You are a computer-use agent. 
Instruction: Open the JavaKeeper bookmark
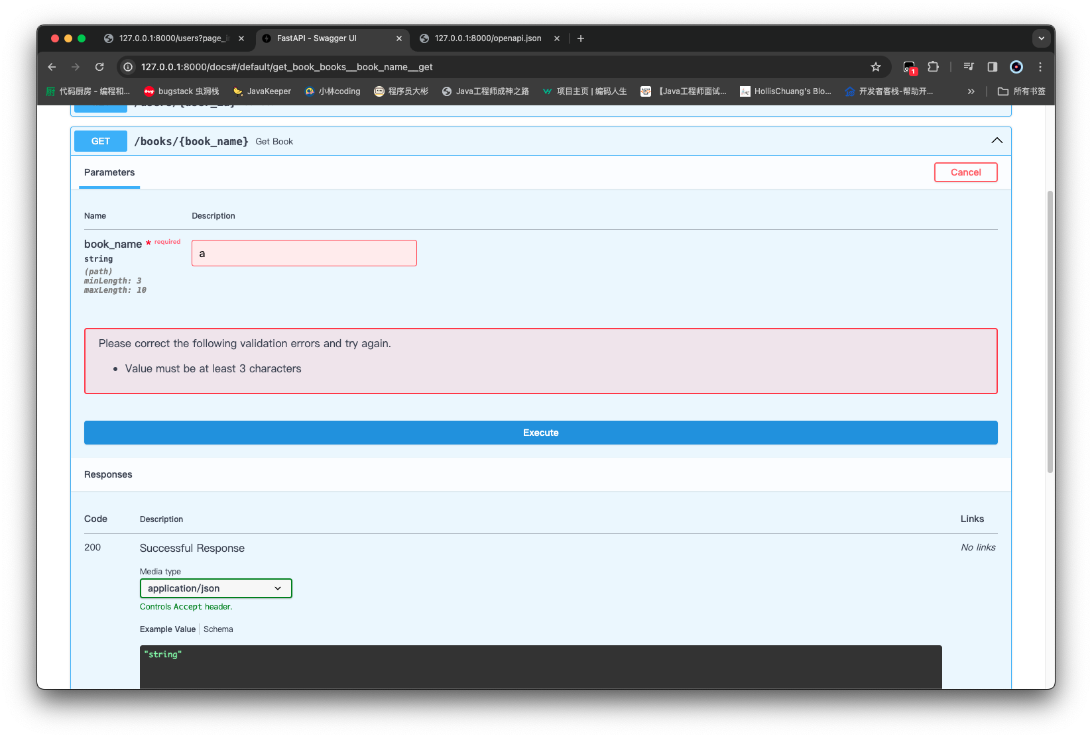click(262, 91)
